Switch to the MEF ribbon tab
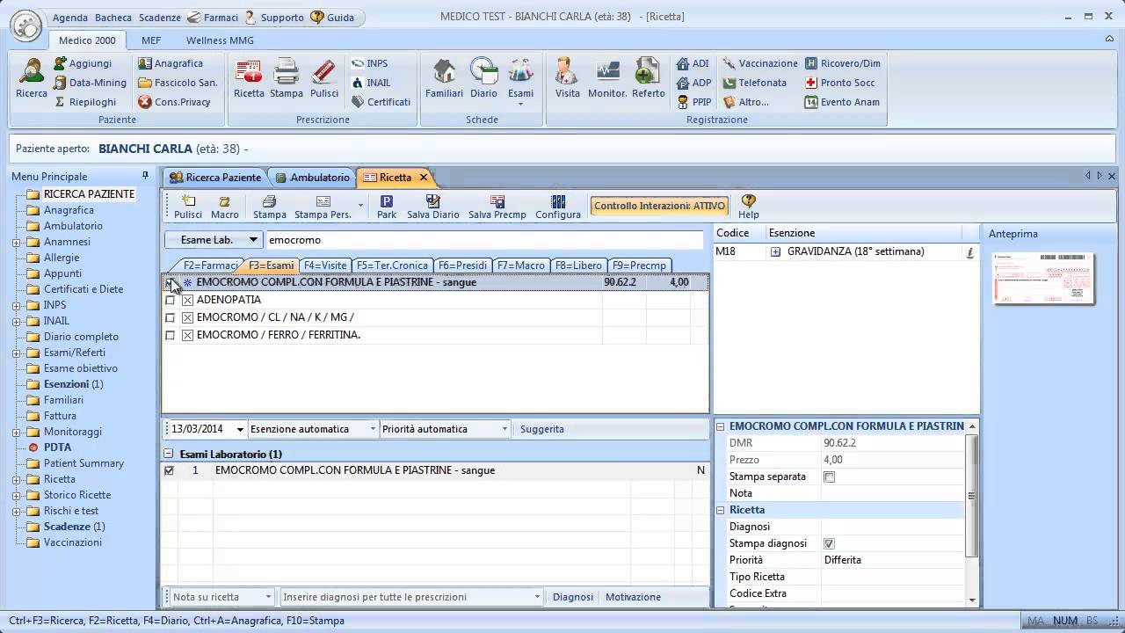 pos(151,40)
